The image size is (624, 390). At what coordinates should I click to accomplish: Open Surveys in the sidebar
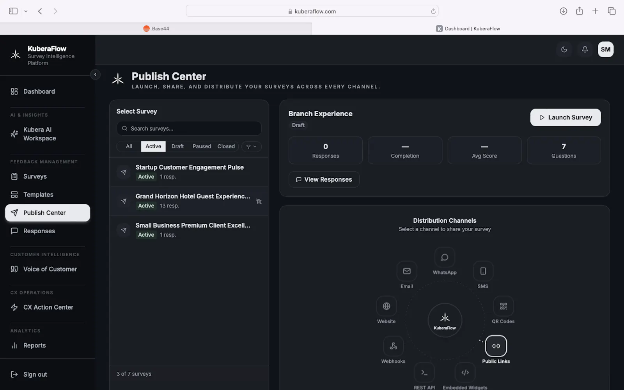point(48,176)
